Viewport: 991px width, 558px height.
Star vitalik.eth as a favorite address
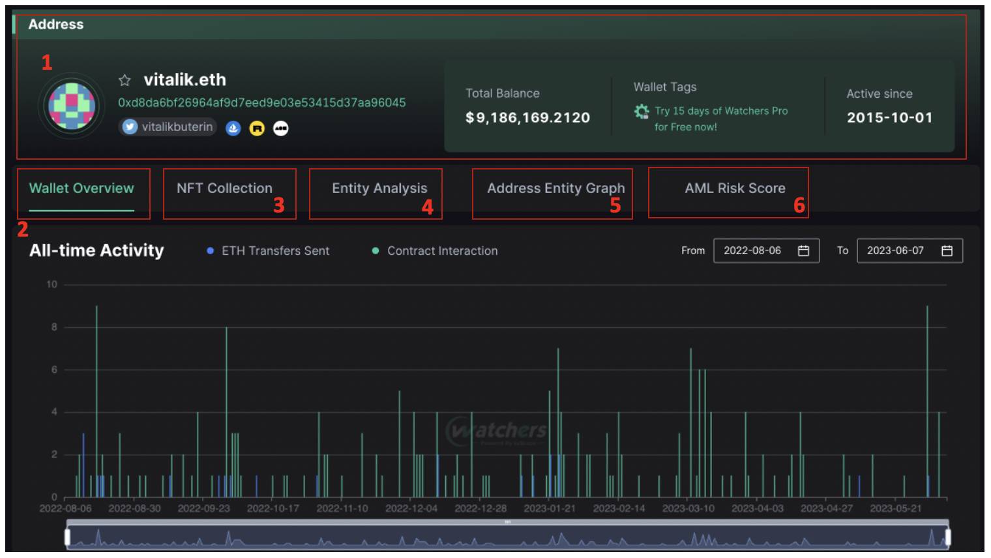point(125,80)
